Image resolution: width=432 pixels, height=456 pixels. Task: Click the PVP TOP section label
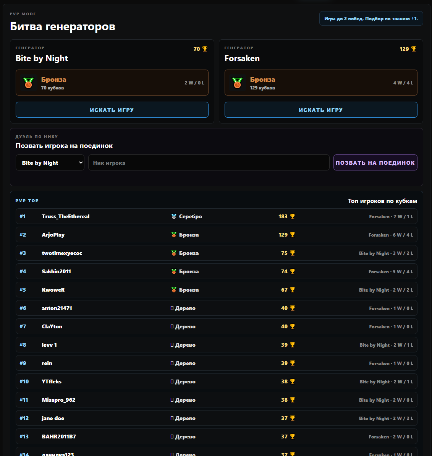click(27, 201)
